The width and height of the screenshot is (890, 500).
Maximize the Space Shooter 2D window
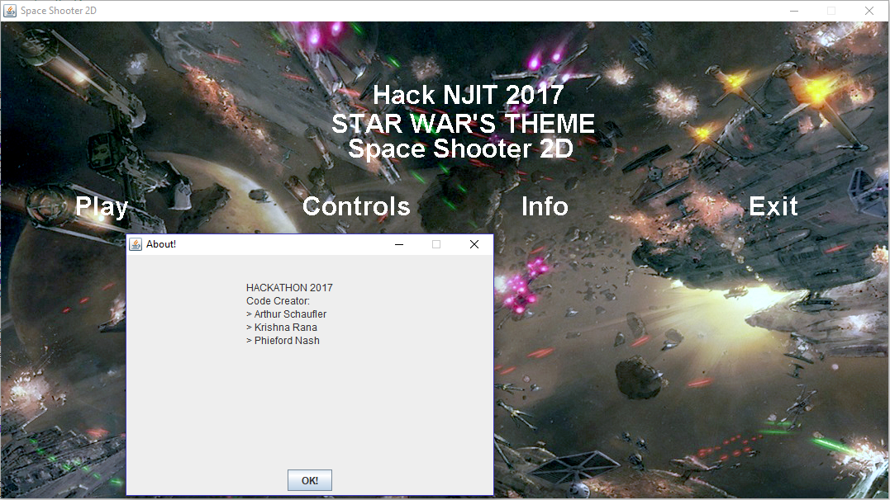pos(831,11)
